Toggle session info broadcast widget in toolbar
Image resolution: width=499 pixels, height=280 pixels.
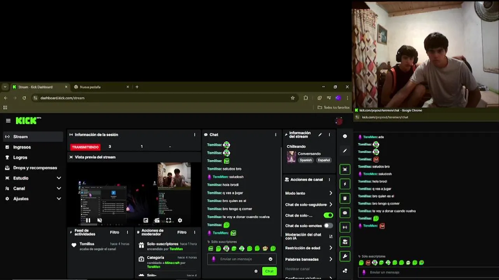(345, 227)
